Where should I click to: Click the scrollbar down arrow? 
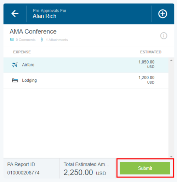coord(171,156)
